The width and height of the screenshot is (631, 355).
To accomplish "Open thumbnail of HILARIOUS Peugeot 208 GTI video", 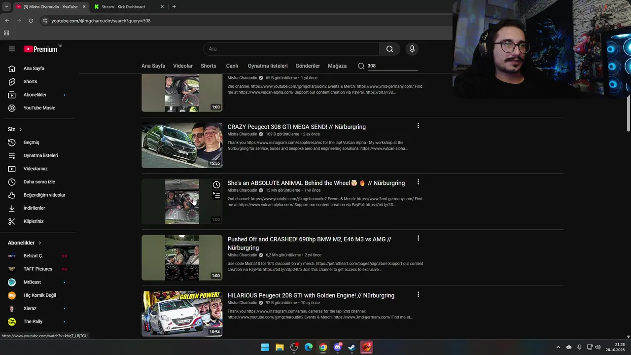I will point(182,314).
